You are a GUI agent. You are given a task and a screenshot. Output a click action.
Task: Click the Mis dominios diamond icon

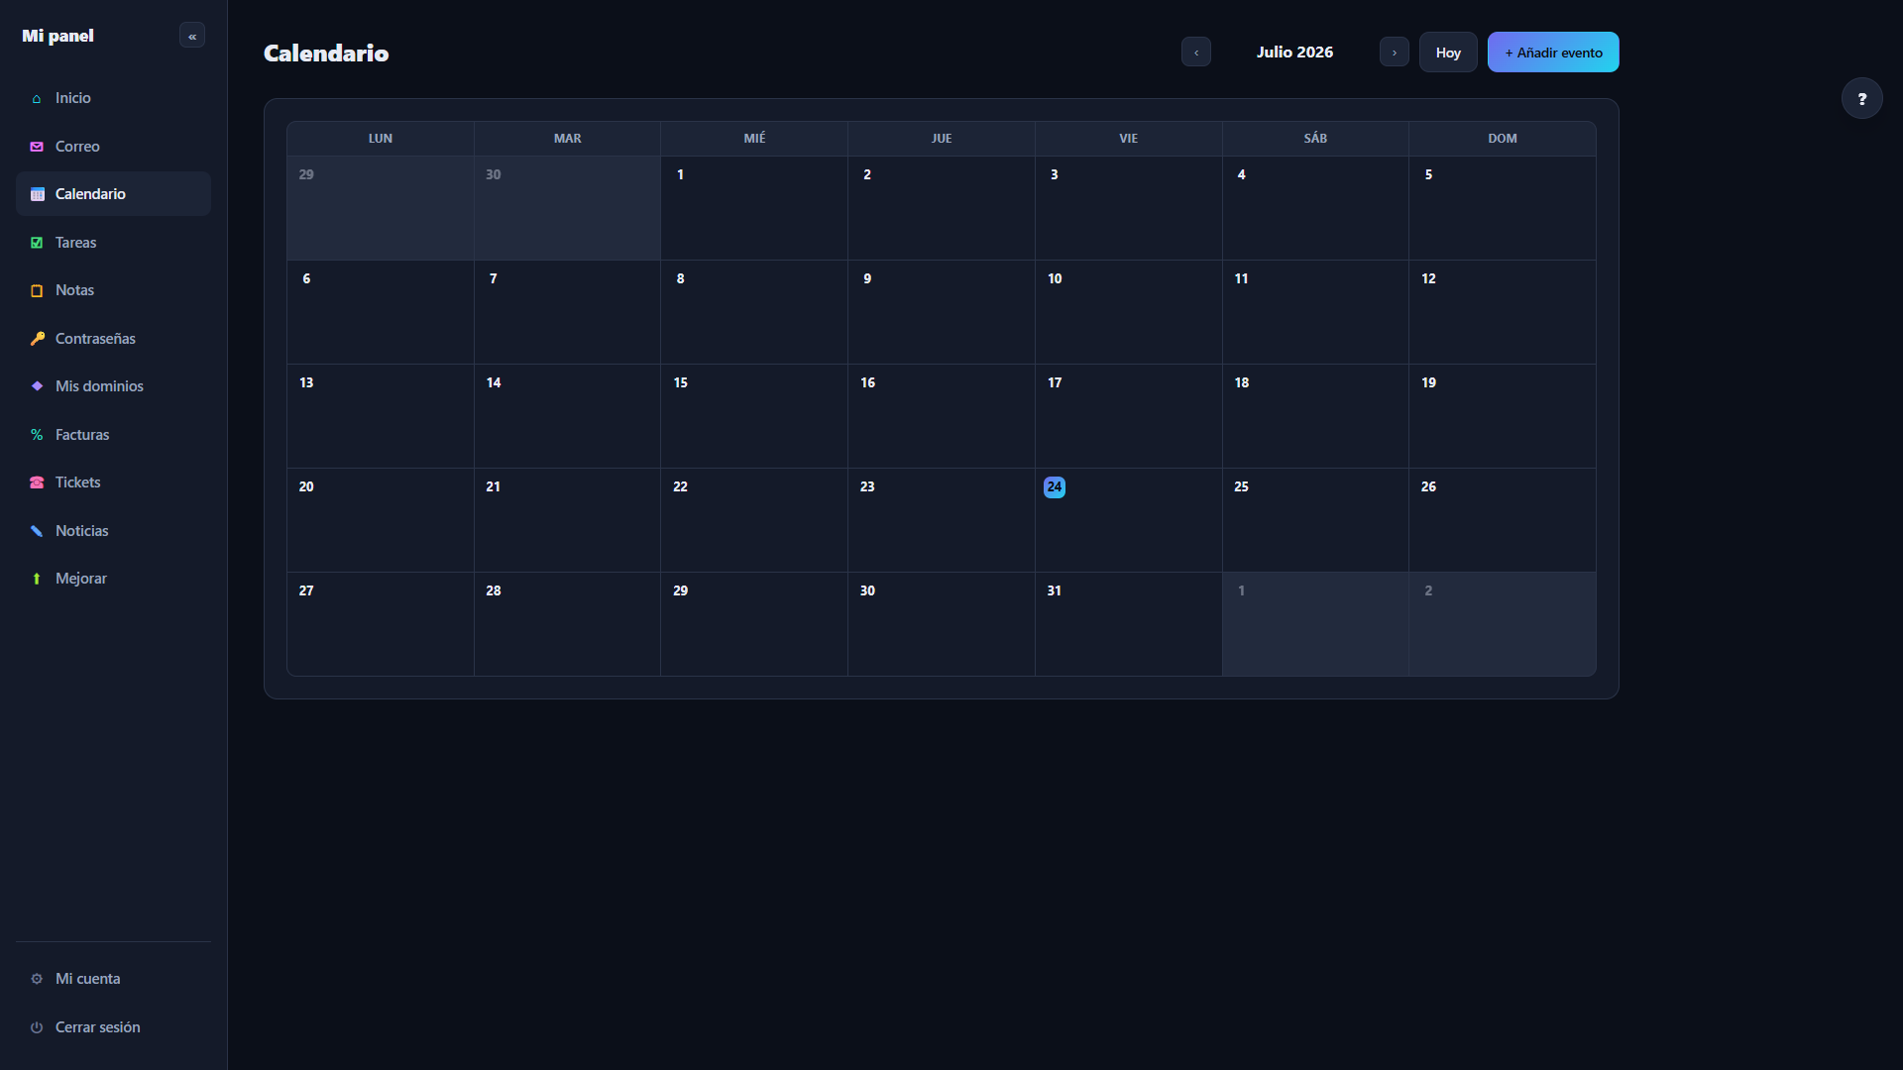pyautogui.click(x=37, y=386)
